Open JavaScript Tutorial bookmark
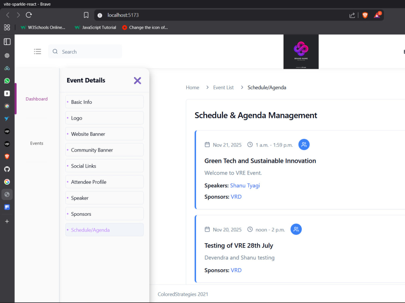Viewport: 405px width, 303px height. pyautogui.click(x=95, y=27)
